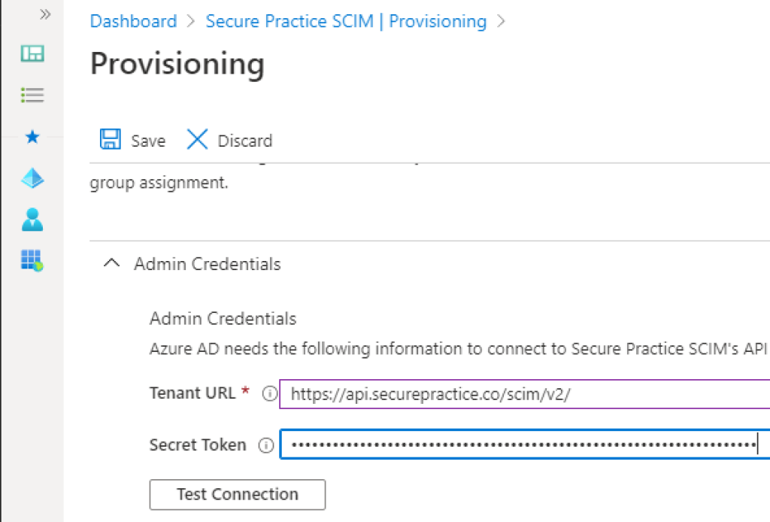Expand the sidebar with the double-chevron
The height and width of the screenshot is (522, 770).
click(45, 14)
